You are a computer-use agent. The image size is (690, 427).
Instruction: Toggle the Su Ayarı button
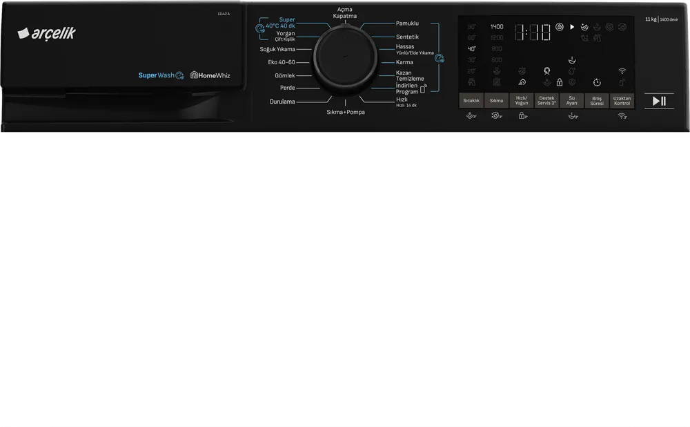571,100
